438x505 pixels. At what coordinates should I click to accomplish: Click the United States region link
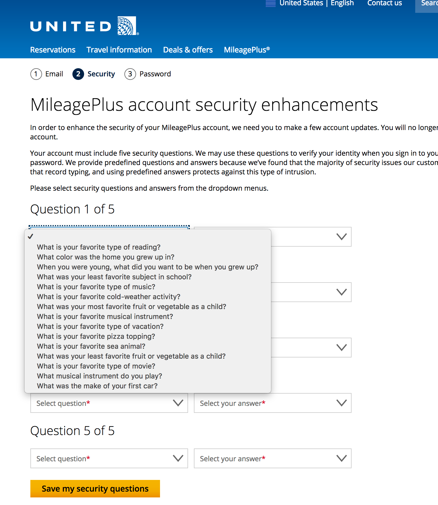pos(301,3)
